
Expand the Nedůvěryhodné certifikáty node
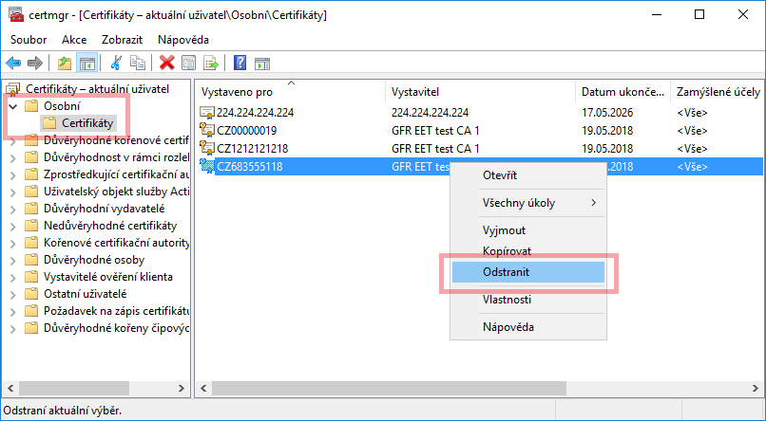coord(12,226)
